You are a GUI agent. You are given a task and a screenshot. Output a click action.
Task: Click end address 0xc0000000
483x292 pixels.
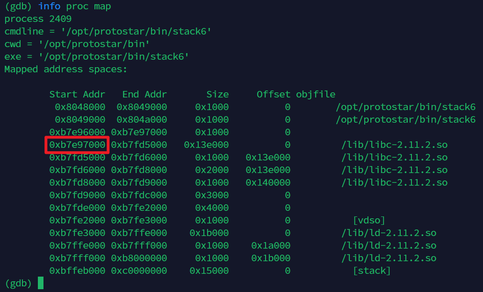pyautogui.click(x=139, y=271)
